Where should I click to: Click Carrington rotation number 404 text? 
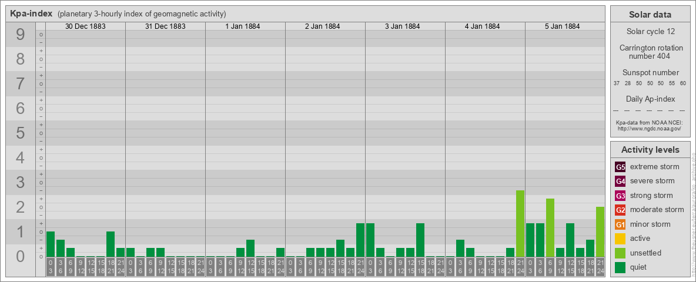650,52
